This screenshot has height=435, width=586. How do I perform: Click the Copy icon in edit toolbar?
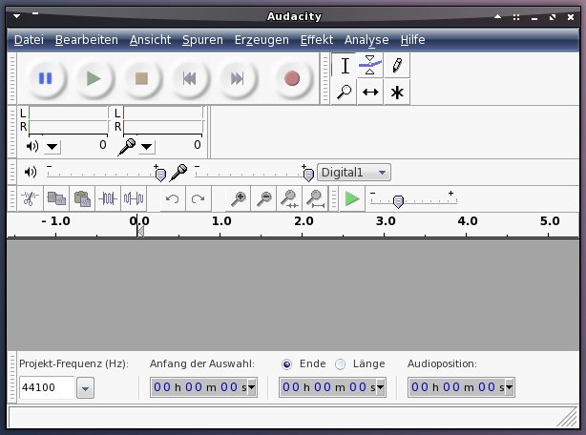[x=56, y=198]
